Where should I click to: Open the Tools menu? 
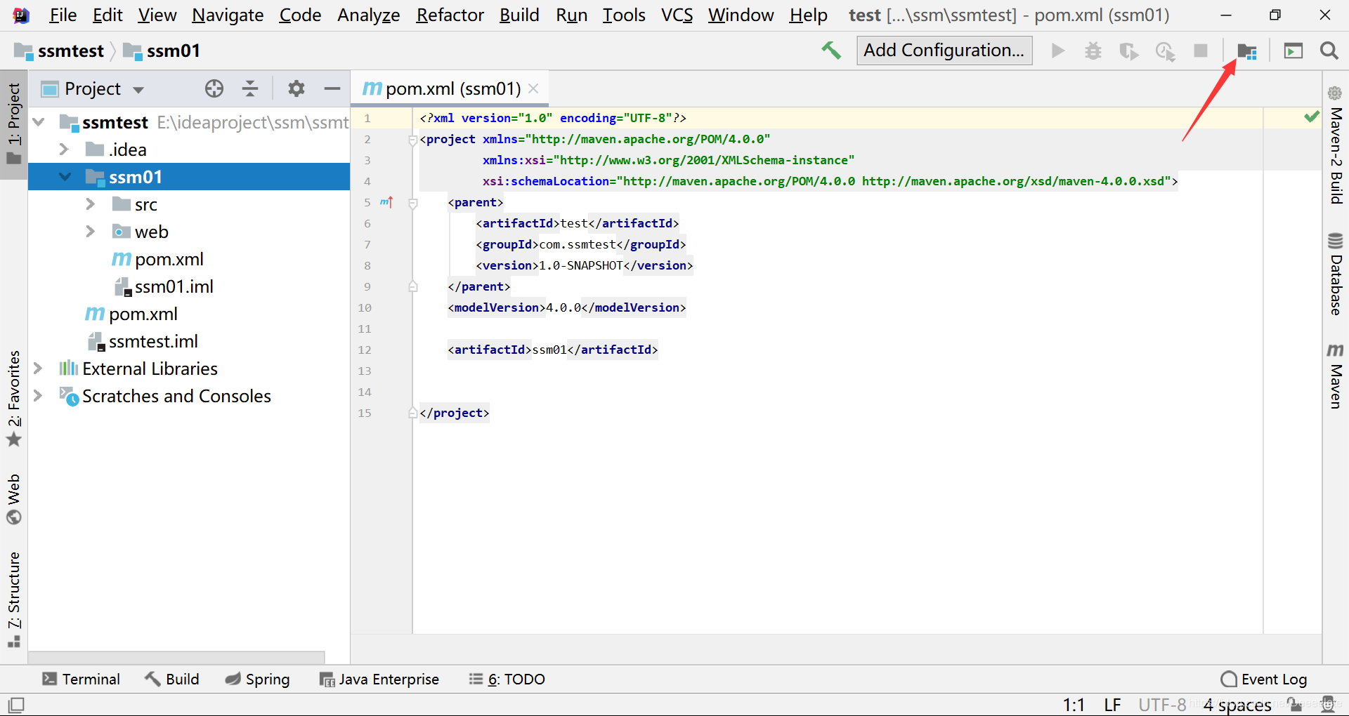[x=624, y=15]
